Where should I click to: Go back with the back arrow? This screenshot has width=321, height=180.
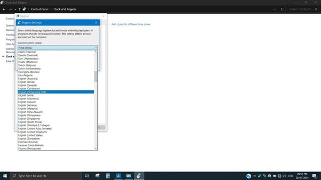coord(4,9)
